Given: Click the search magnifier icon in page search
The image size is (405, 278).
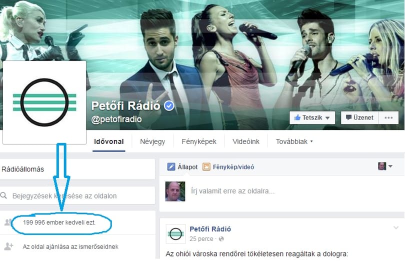Looking at the screenshot, I should [3, 195].
